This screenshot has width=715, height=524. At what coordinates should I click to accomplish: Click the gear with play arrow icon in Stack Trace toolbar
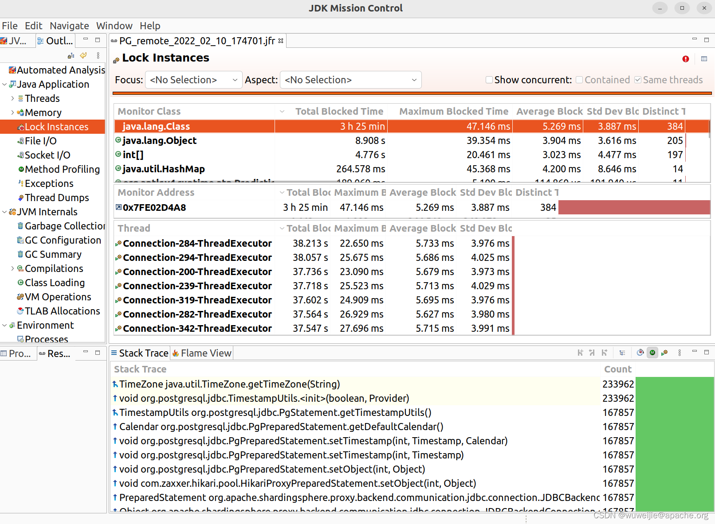point(664,353)
